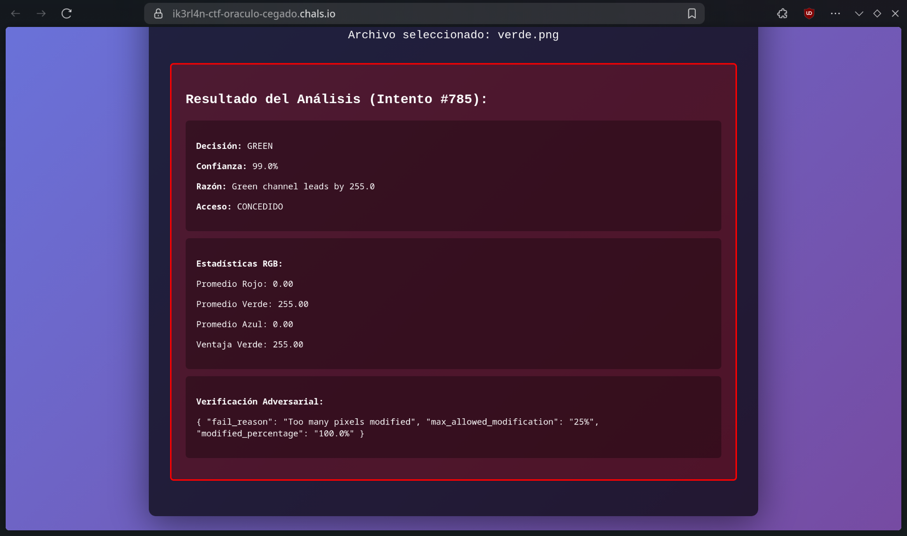The image size is (907, 536).
Task: Click the downward chevron window control
Action: click(x=859, y=14)
